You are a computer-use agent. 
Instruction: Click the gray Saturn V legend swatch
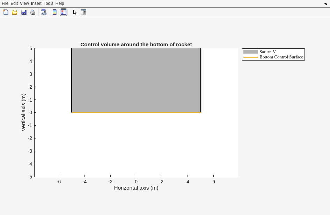[250, 52]
